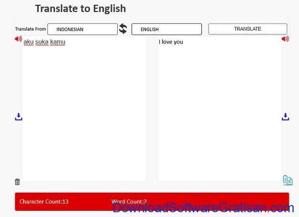This screenshot has height=217, width=299.
Task: Play audio of the Indonesian source text
Action: (x=18, y=39)
